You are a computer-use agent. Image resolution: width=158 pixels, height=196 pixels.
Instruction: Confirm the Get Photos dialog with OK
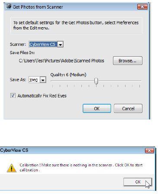click(x=97, y=109)
